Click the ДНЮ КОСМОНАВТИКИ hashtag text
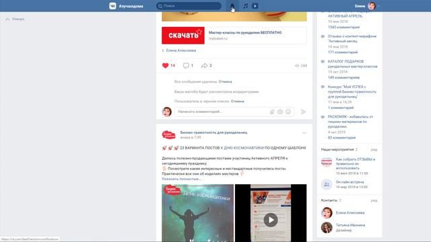Screen dimensions: 431x242 coord(244,148)
